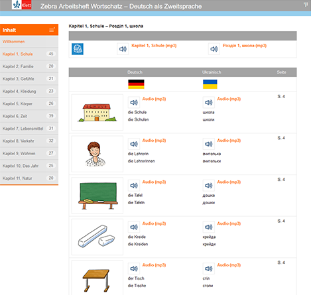Click the Klett logo
This screenshot has width=311, height=295.
[21, 5]
